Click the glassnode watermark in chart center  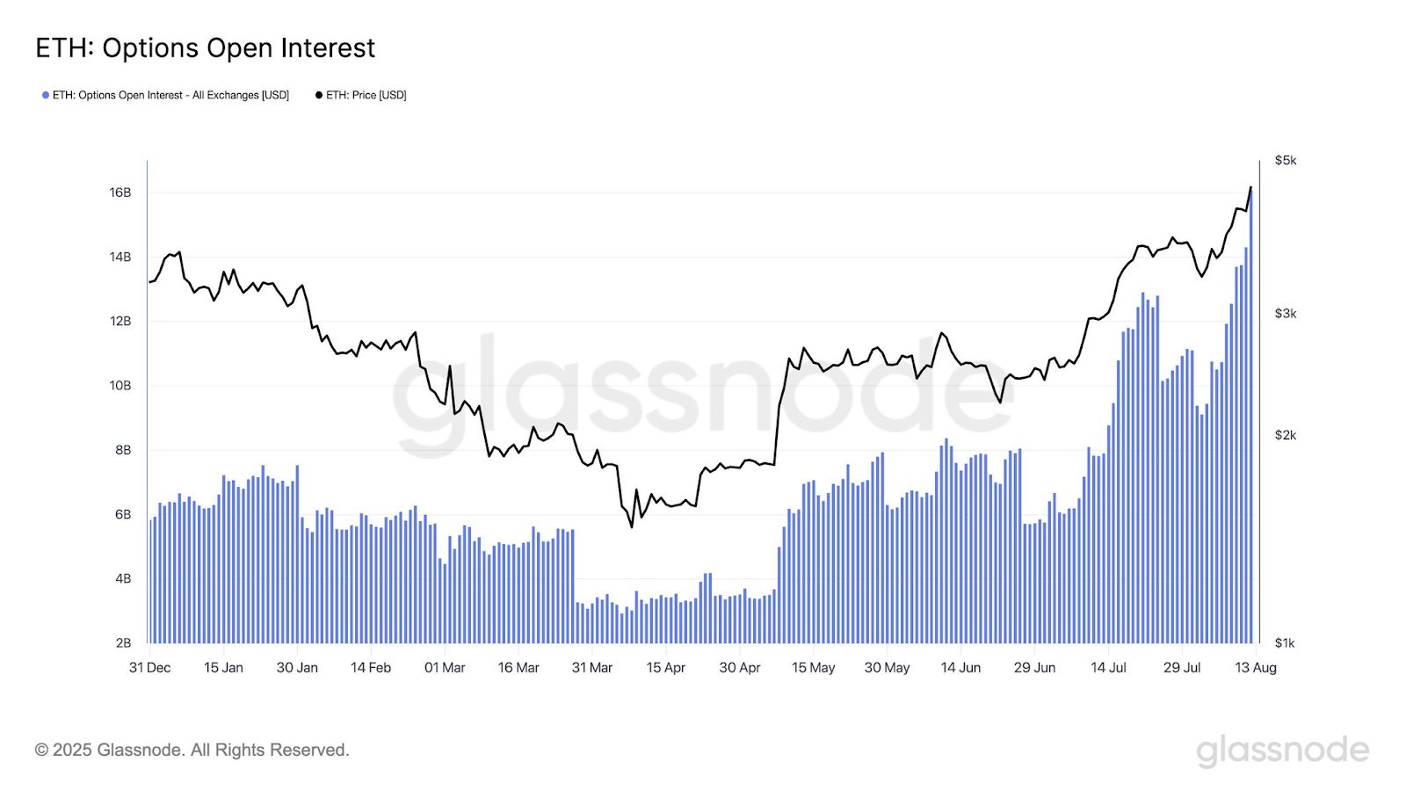coord(703,395)
